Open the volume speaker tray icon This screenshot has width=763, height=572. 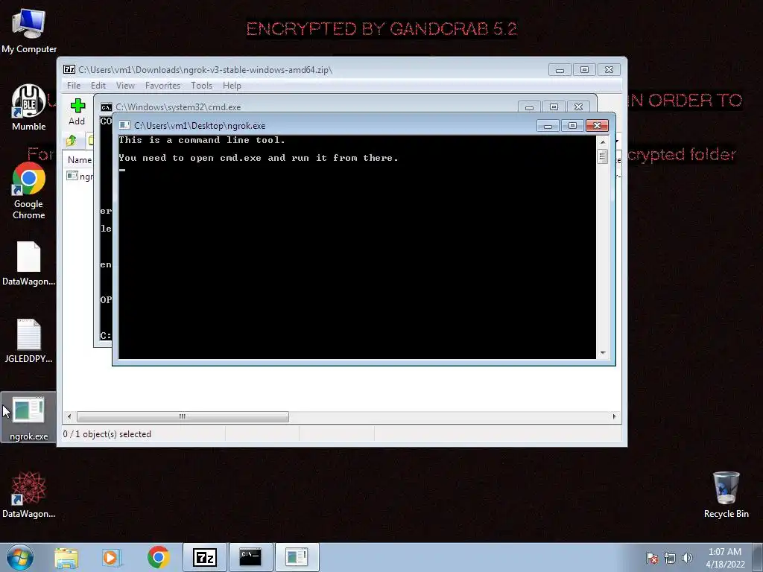(x=687, y=558)
